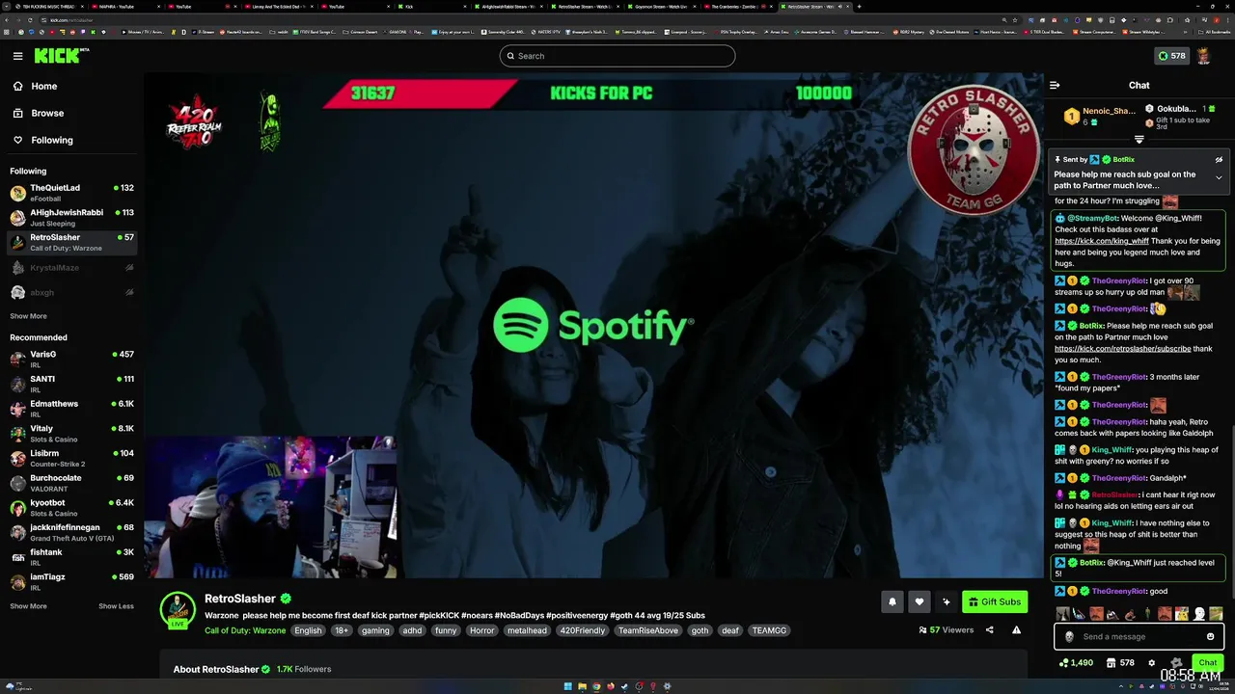Screen dimensions: 1235x694
Task: Open Burchocolate VALORANT channel
Action: point(72,483)
